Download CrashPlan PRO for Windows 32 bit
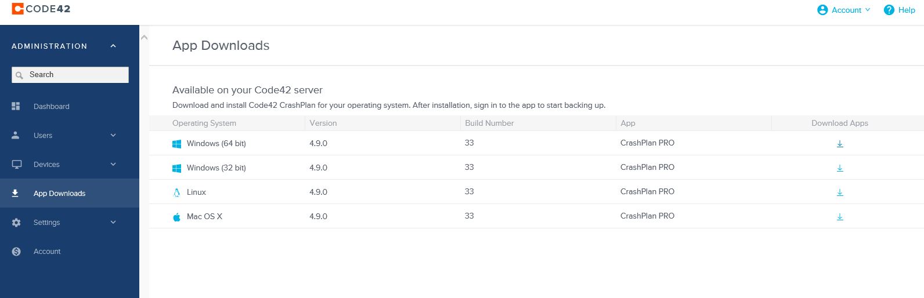Viewport: 924px width, 298px height. point(840,168)
